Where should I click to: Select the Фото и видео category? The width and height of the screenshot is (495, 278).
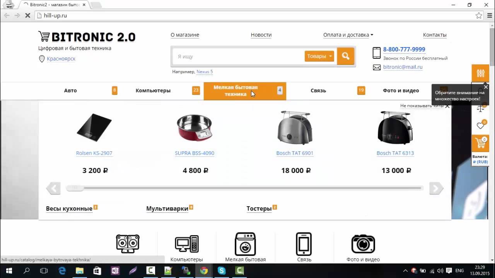pos(401,91)
